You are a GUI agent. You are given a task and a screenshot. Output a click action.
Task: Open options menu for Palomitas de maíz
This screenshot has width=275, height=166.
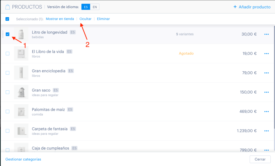pyautogui.click(x=266, y=112)
